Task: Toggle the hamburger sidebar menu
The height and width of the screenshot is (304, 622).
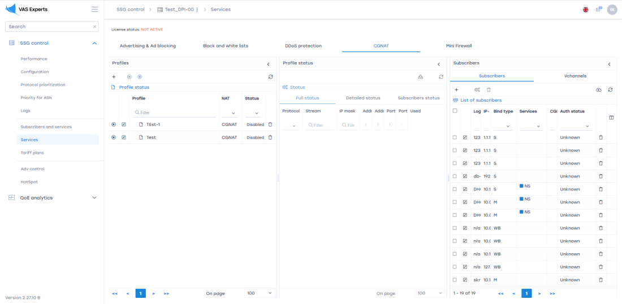Action: click(94, 10)
